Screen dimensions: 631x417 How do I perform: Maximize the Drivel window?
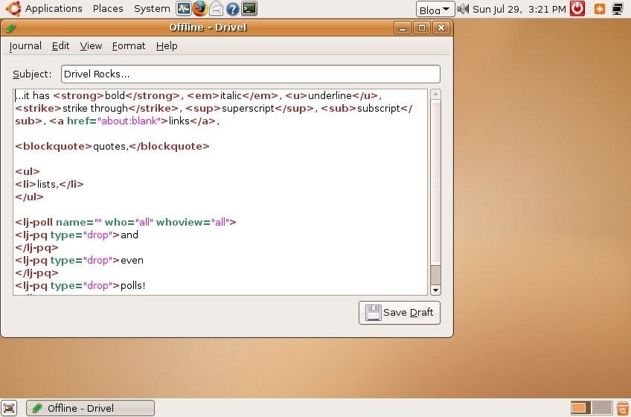click(x=422, y=28)
